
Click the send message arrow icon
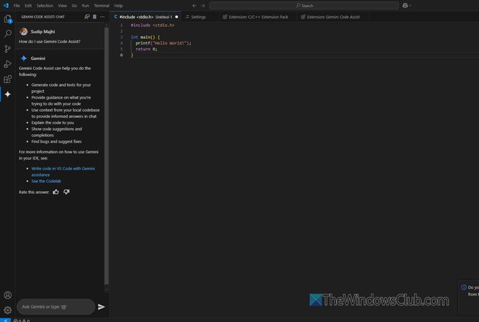click(101, 307)
